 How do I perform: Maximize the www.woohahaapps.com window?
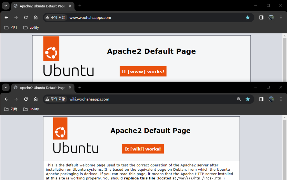[x=268, y=6]
